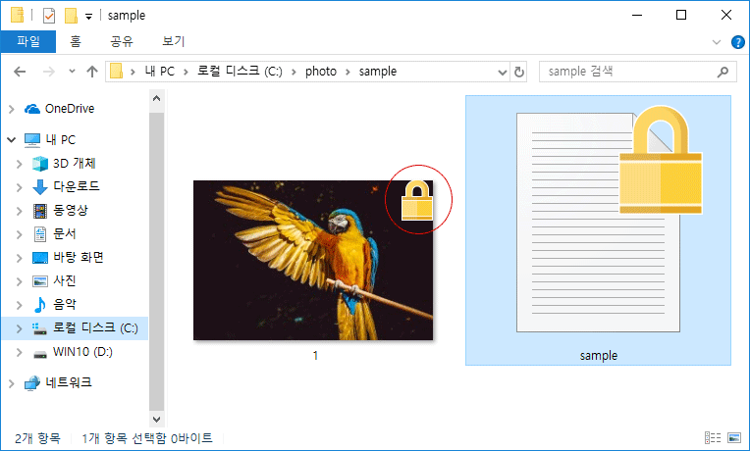Expand the OneDrive tree node

[x=12, y=110]
